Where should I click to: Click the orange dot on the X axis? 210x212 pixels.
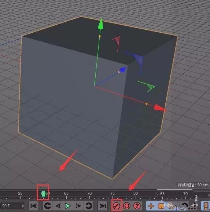click(146, 104)
